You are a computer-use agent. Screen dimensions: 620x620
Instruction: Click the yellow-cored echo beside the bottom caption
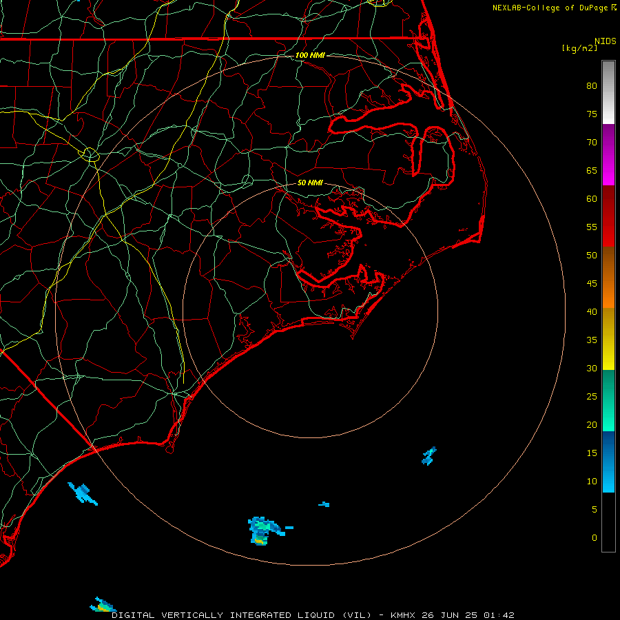(x=103, y=605)
